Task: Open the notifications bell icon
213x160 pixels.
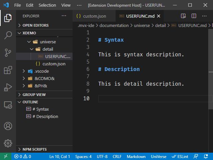Action: [206, 156]
